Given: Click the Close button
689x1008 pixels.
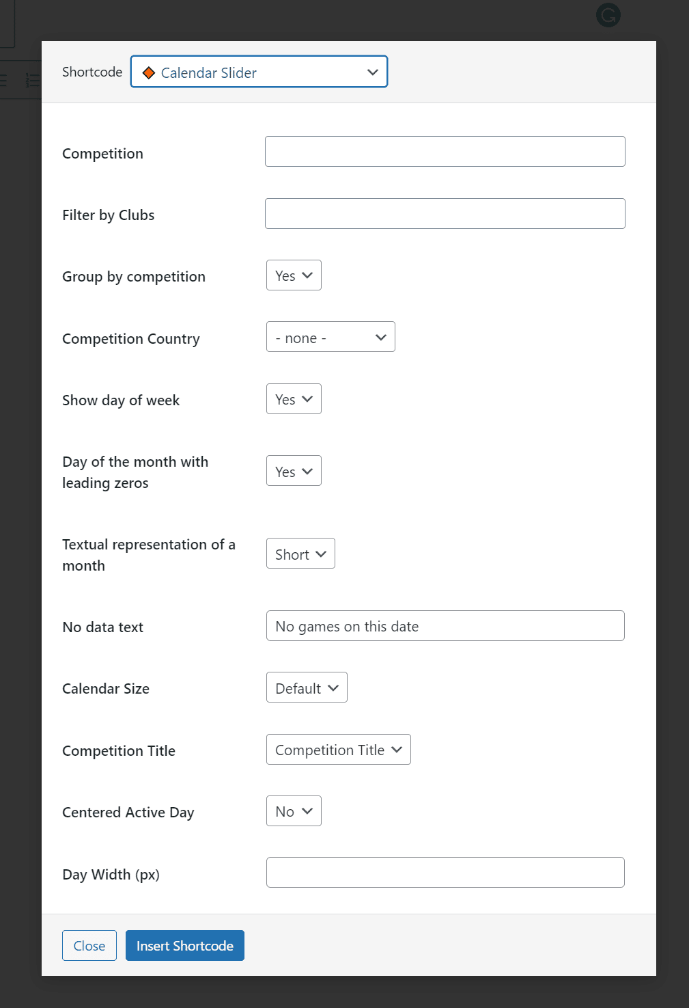Looking at the screenshot, I should 89,945.
